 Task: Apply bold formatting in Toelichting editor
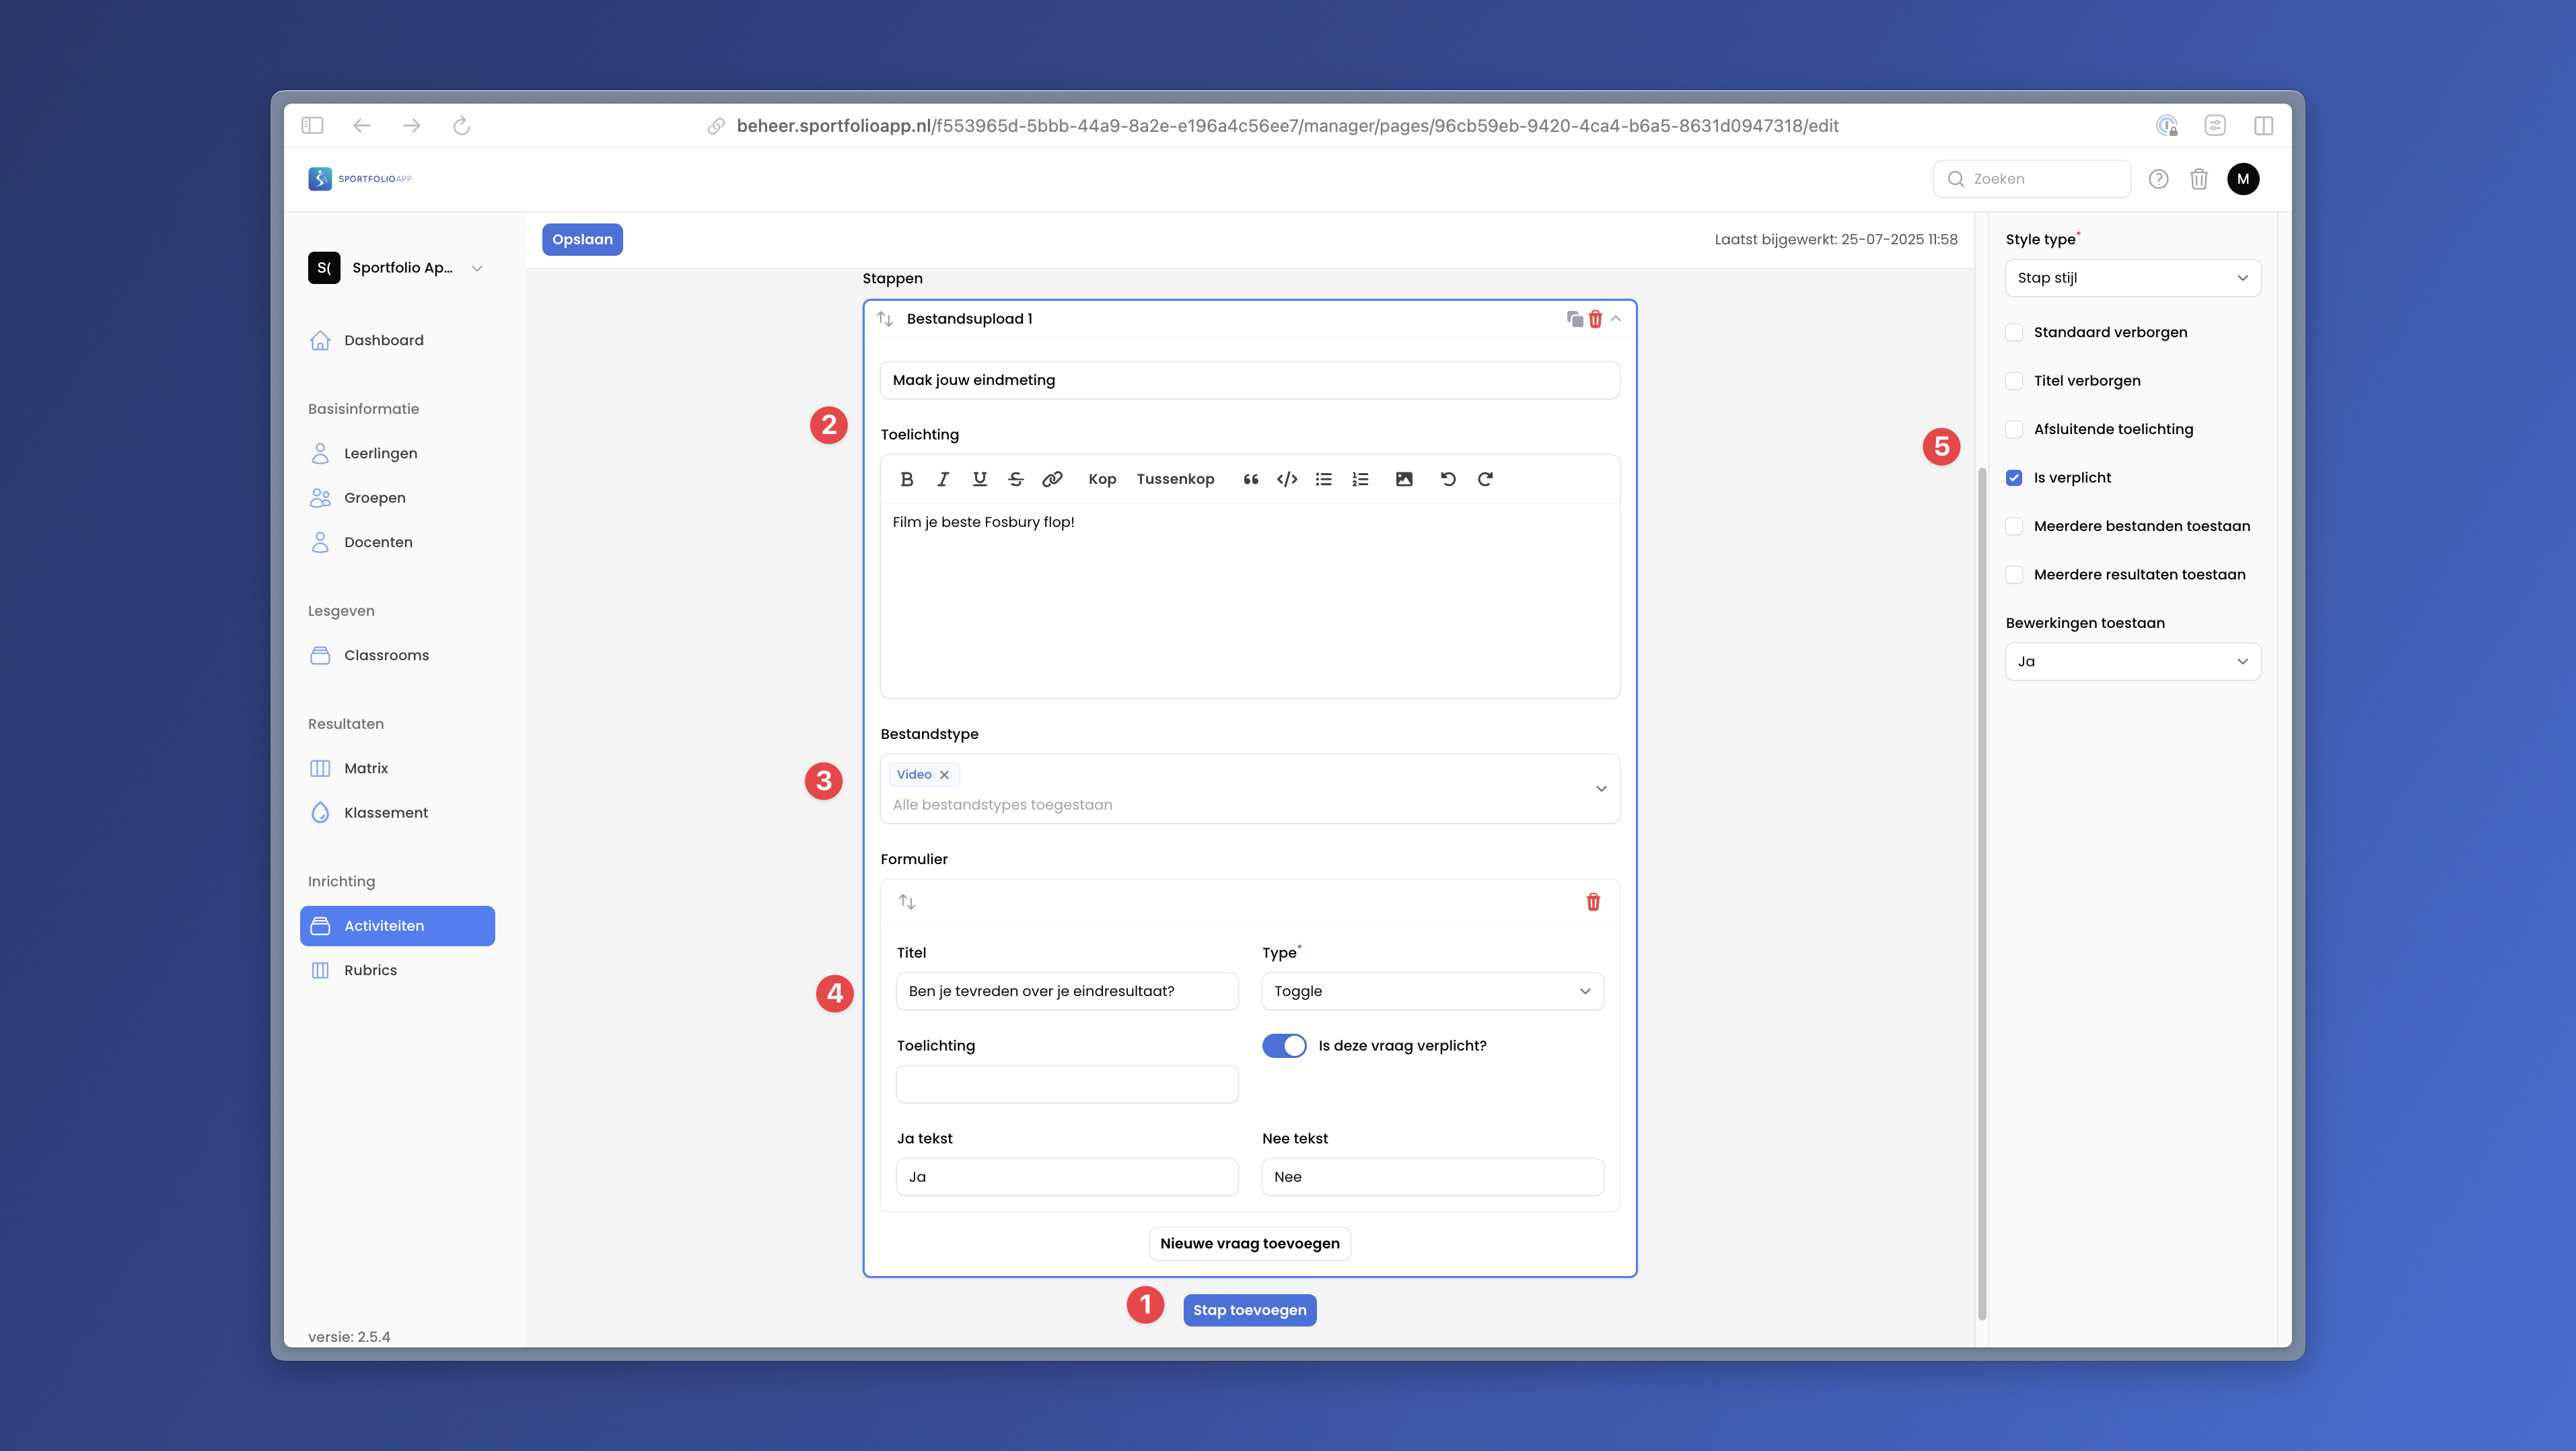[906, 479]
